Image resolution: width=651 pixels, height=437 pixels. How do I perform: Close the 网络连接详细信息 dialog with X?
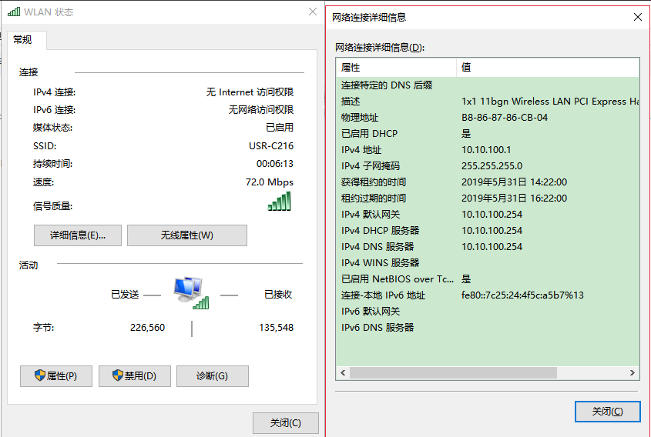click(637, 16)
